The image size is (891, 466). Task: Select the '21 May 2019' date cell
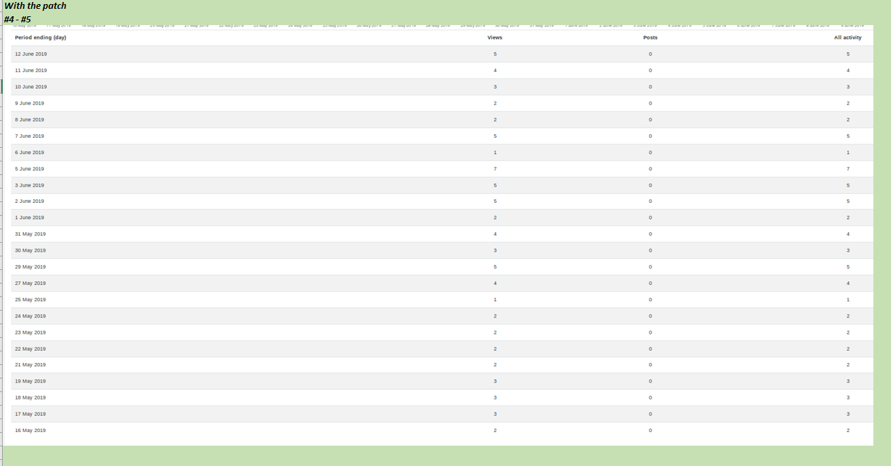[31, 365]
